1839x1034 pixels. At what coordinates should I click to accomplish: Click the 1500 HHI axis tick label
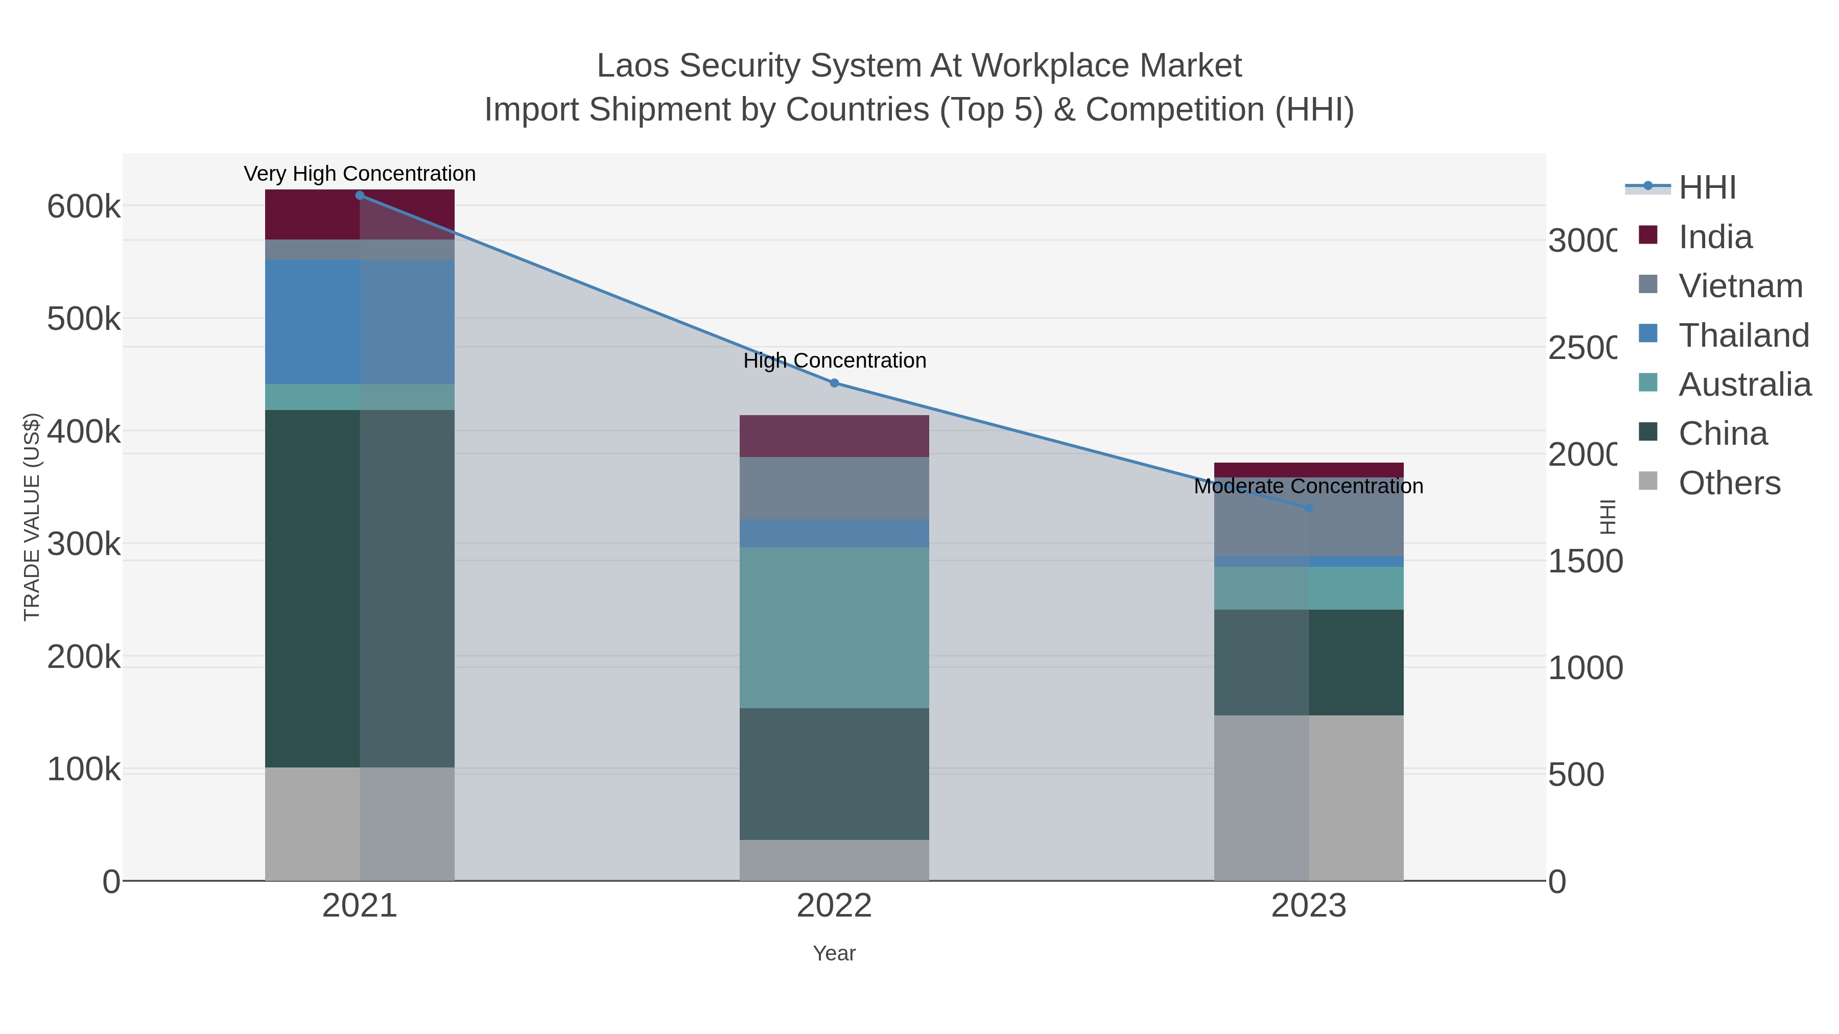pyautogui.click(x=1585, y=562)
